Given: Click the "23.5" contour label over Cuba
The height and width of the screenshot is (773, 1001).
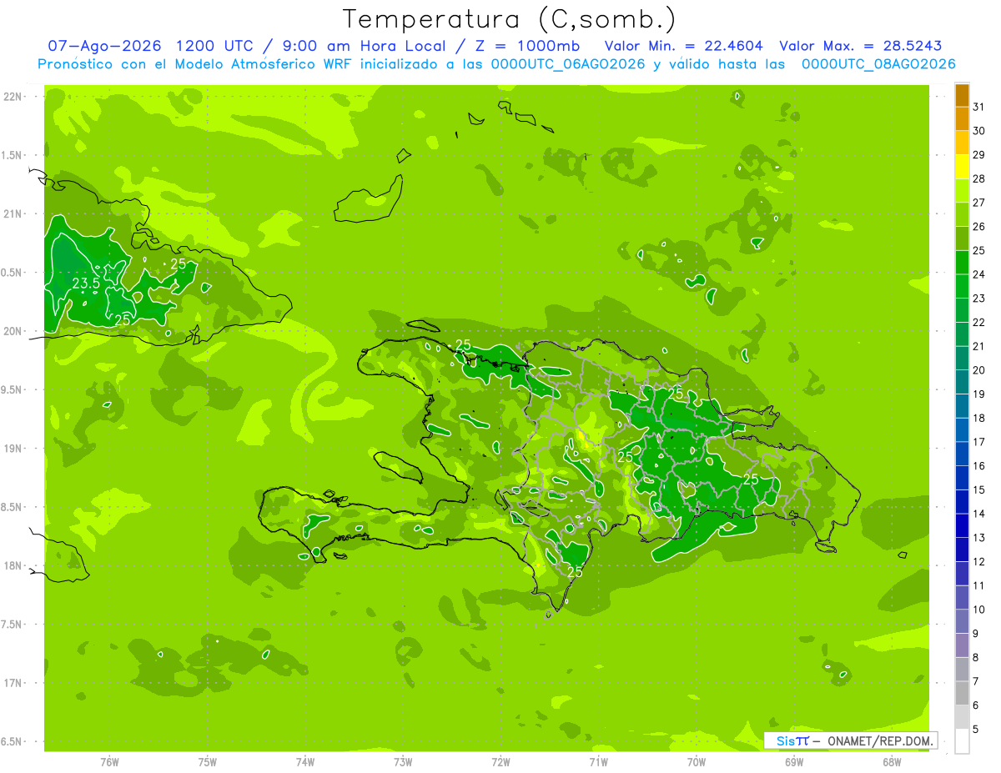Looking at the screenshot, I should (x=86, y=284).
